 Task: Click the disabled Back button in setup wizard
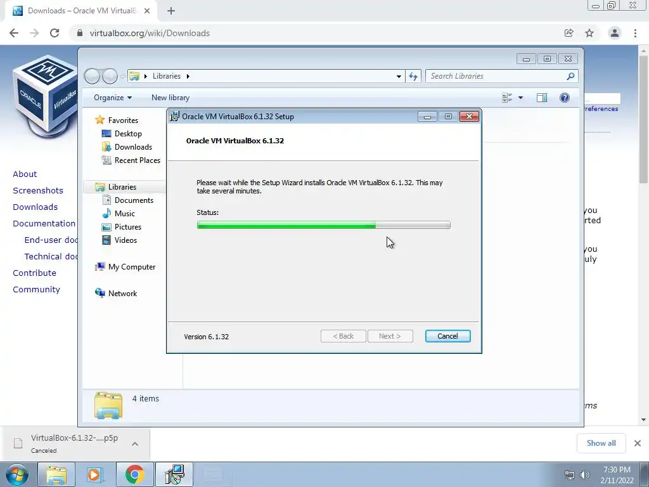tap(343, 336)
